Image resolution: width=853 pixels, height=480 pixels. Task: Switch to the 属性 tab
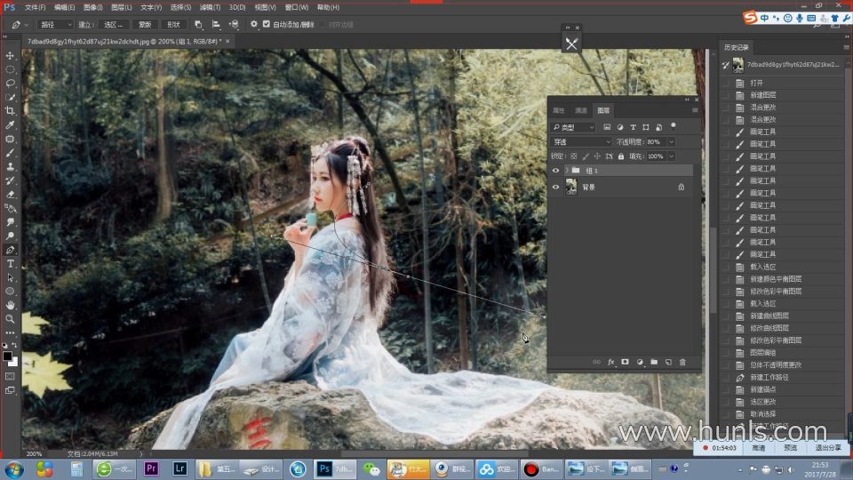point(559,110)
